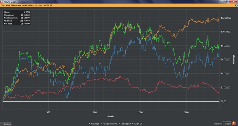
Task: Click the filter date text in orange bar
Action: (20, 5)
